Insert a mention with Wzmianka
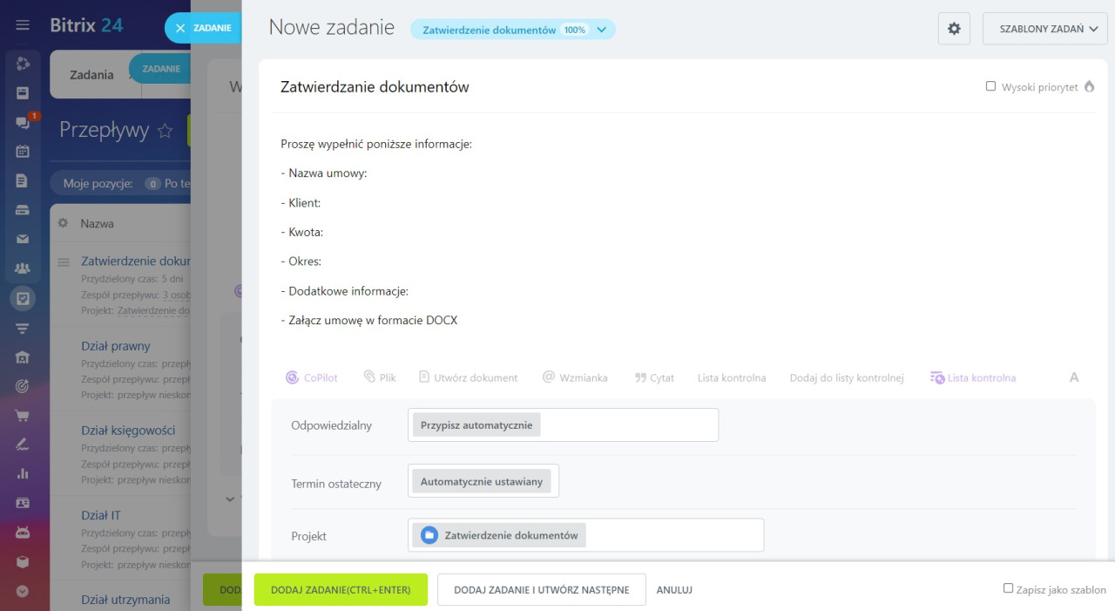 point(575,377)
